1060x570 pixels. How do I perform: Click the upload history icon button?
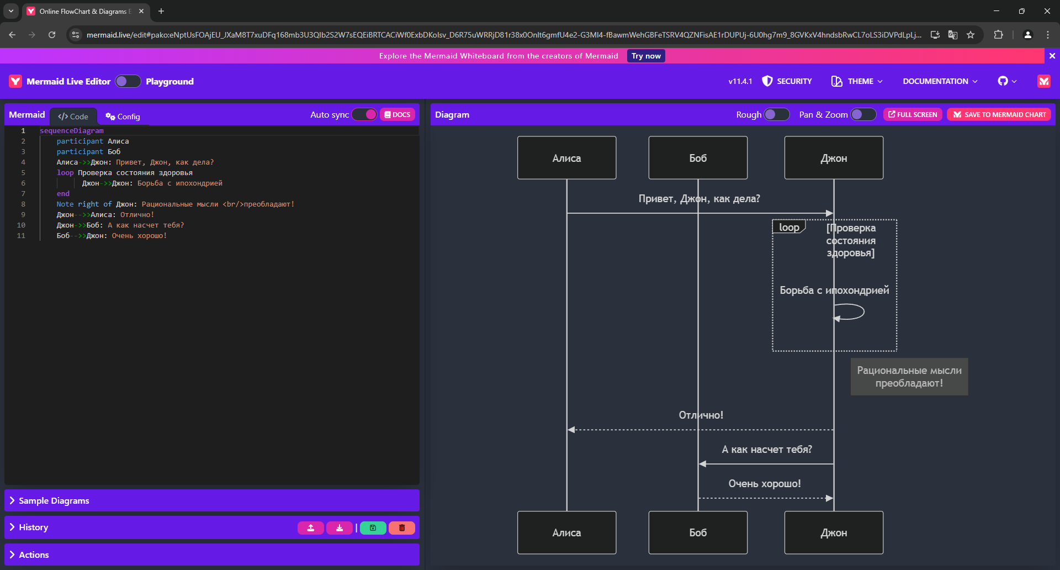pyautogui.click(x=311, y=528)
